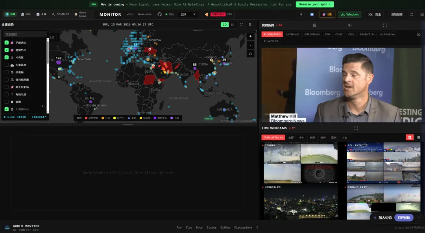Click the World Monitor logo in footer
425x233 pixels.
click(7, 227)
